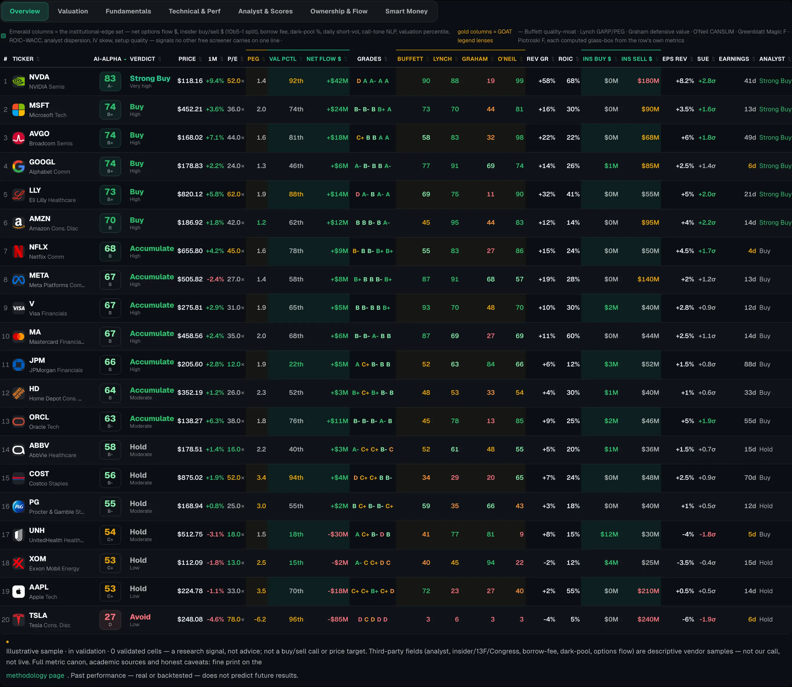The image size is (792, 687).
Task: Switch to the Technical & Perf tab
Action: click(194, 11)
